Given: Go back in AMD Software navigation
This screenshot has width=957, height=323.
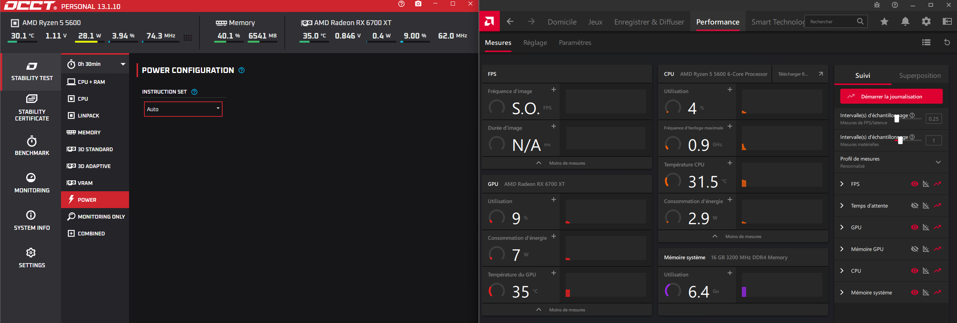Looking at the screenshot, I should coord(510,22).
